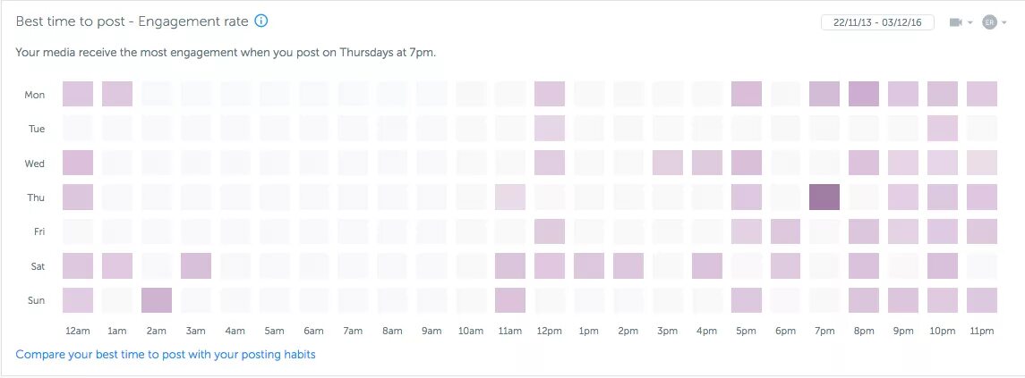Select the Saturday 4pm heatmap cell

(x=707, y=266)
